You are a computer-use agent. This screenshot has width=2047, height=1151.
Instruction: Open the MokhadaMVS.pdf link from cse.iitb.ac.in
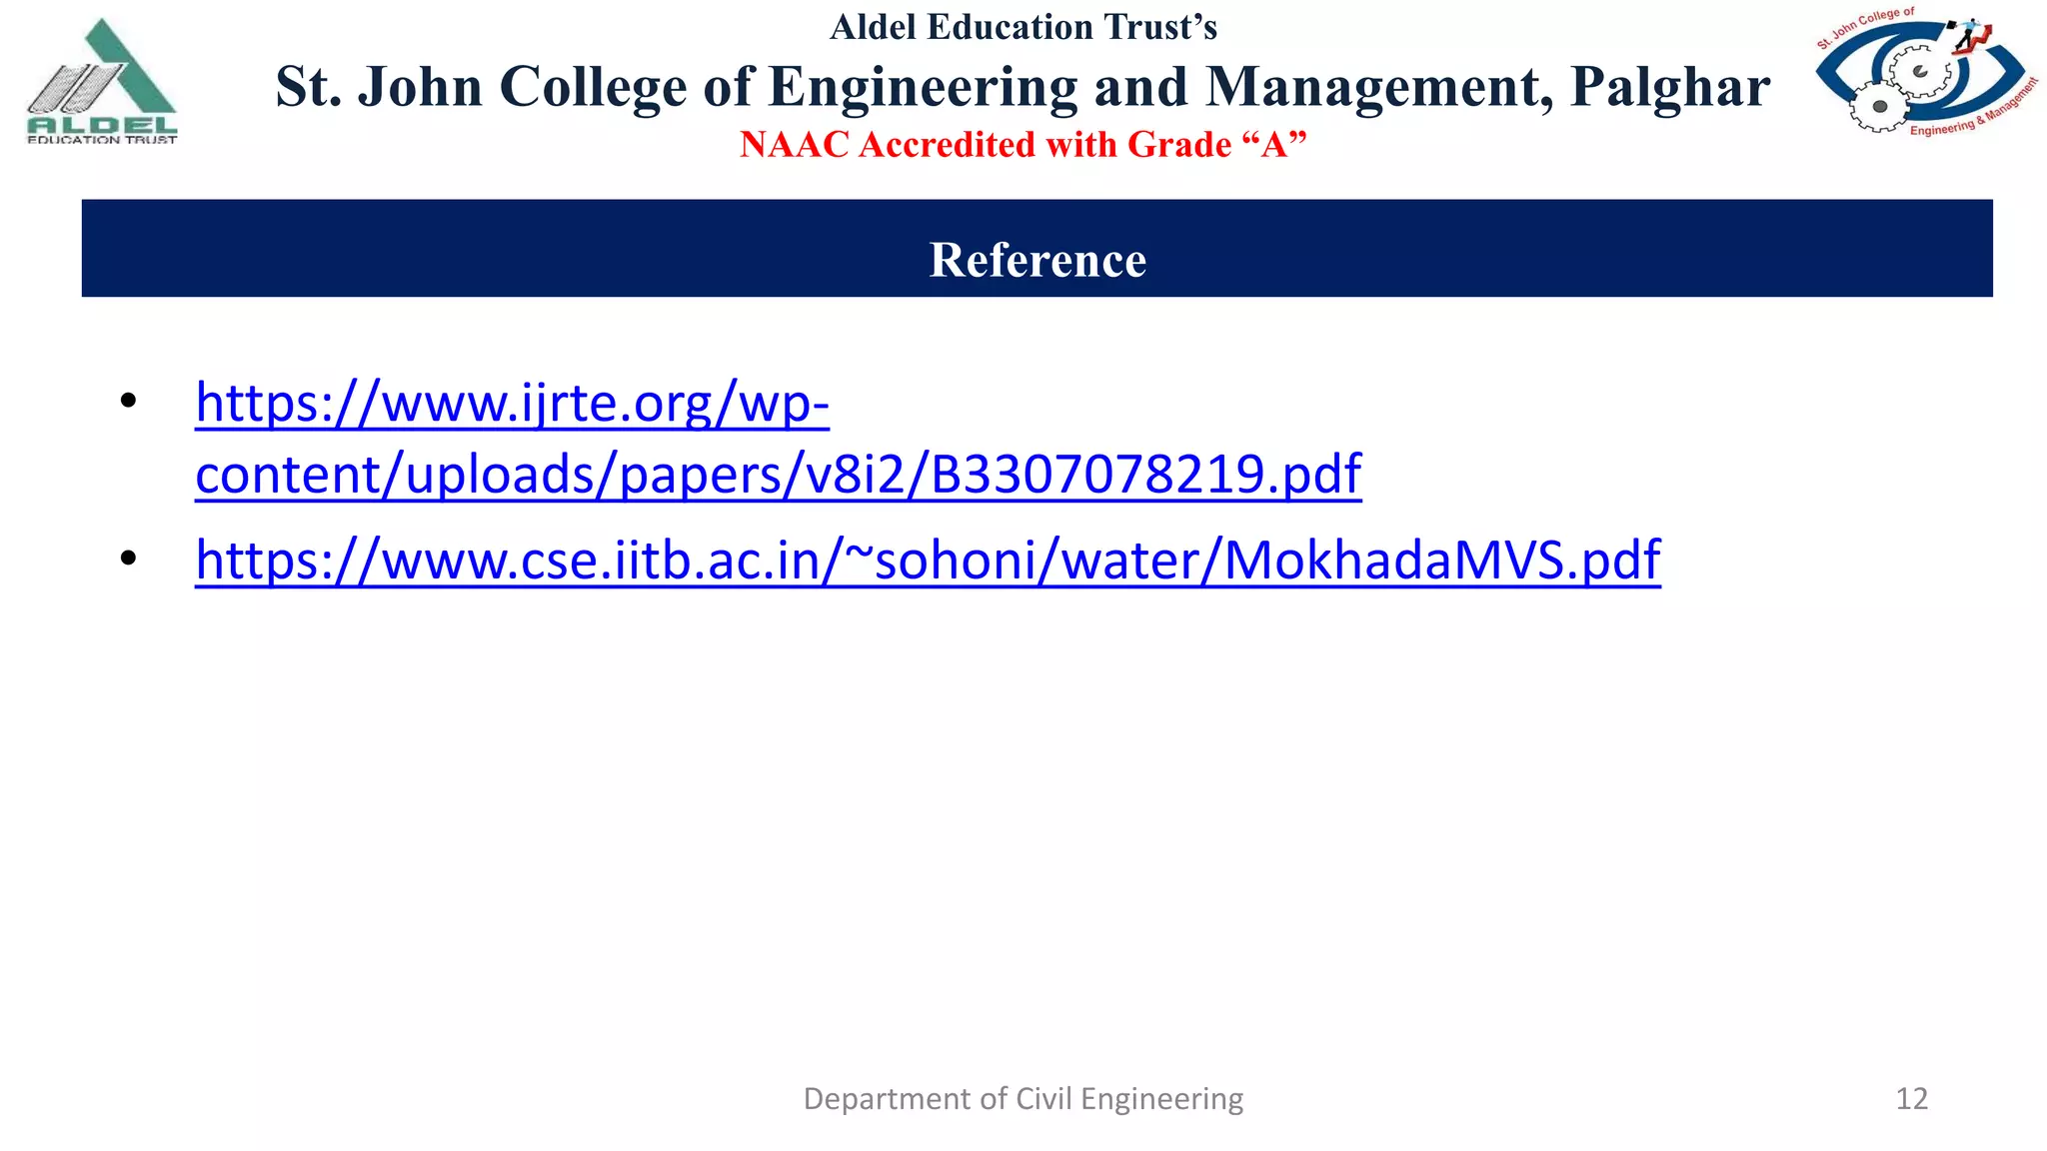click(x=928, y=561)
